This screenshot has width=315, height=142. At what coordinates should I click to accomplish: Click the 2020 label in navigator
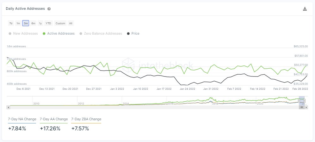(x=260, y=104)
